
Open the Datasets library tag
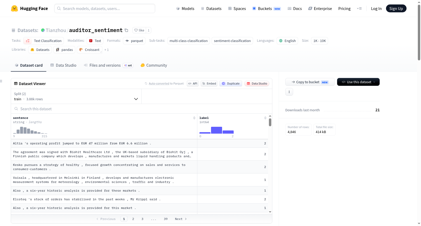(x=40, y=50)
